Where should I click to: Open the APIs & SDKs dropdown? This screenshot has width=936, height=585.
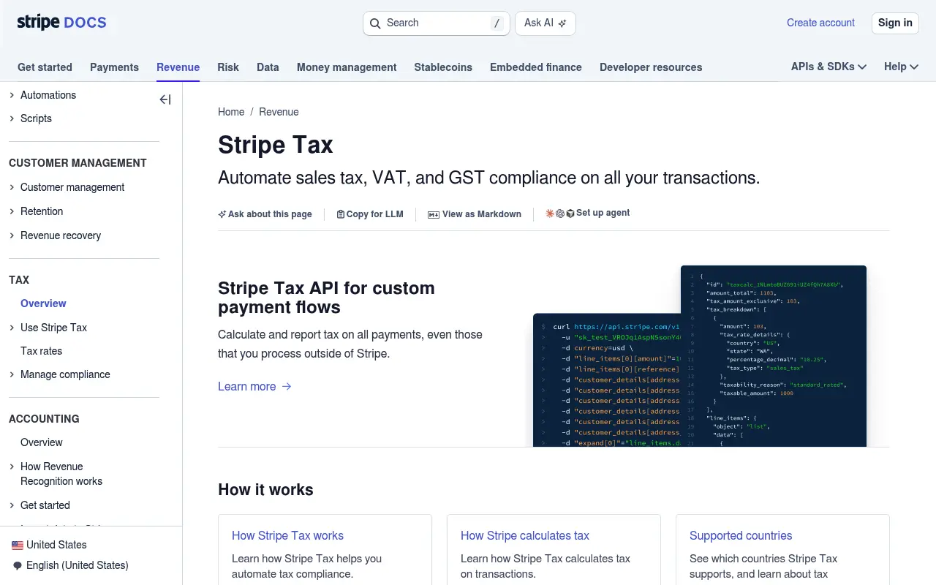[x=829, y=67]
